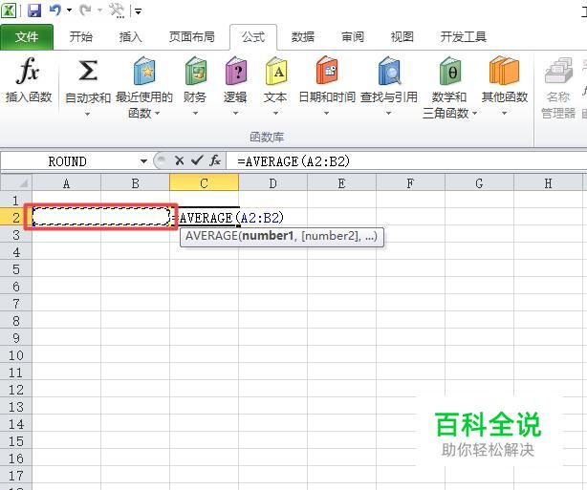Click the Undo arrow icon
The width and height of the screenshot is (587, 490).
[55, 11]
